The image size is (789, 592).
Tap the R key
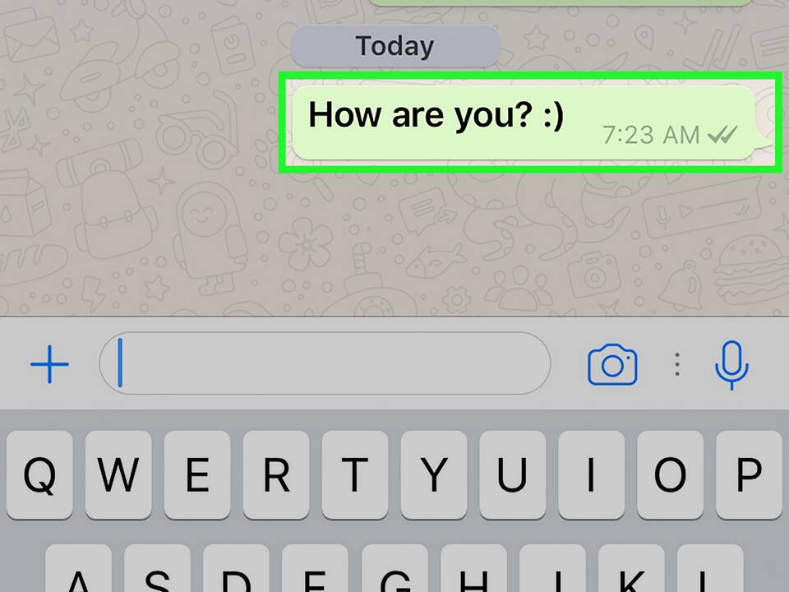(276, 474)
